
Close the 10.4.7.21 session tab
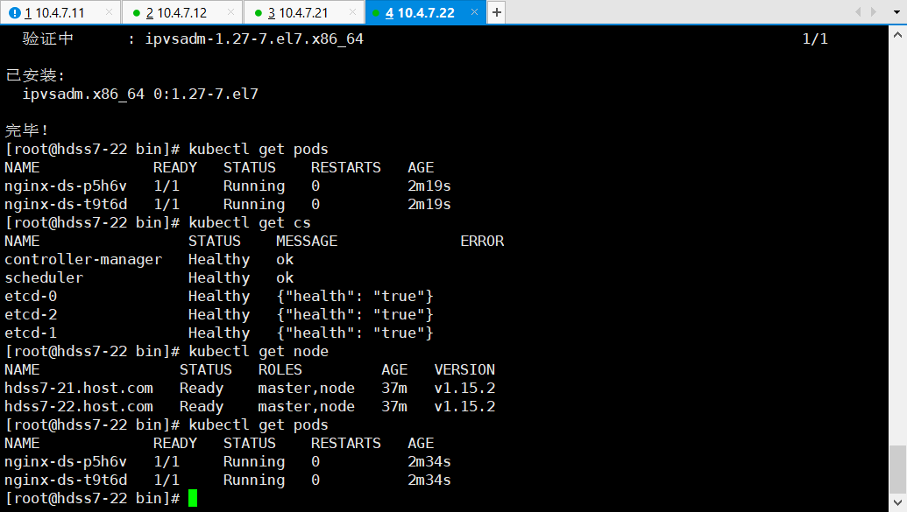(351, 12)
